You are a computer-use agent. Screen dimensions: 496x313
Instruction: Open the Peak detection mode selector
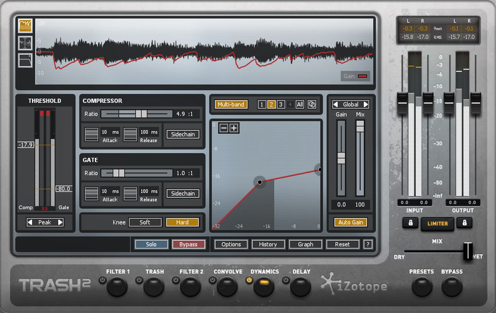coord(45,222)
